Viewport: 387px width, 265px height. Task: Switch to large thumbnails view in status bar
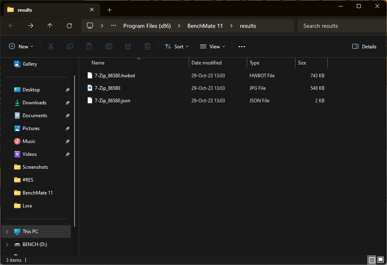[x=380, y=260]
